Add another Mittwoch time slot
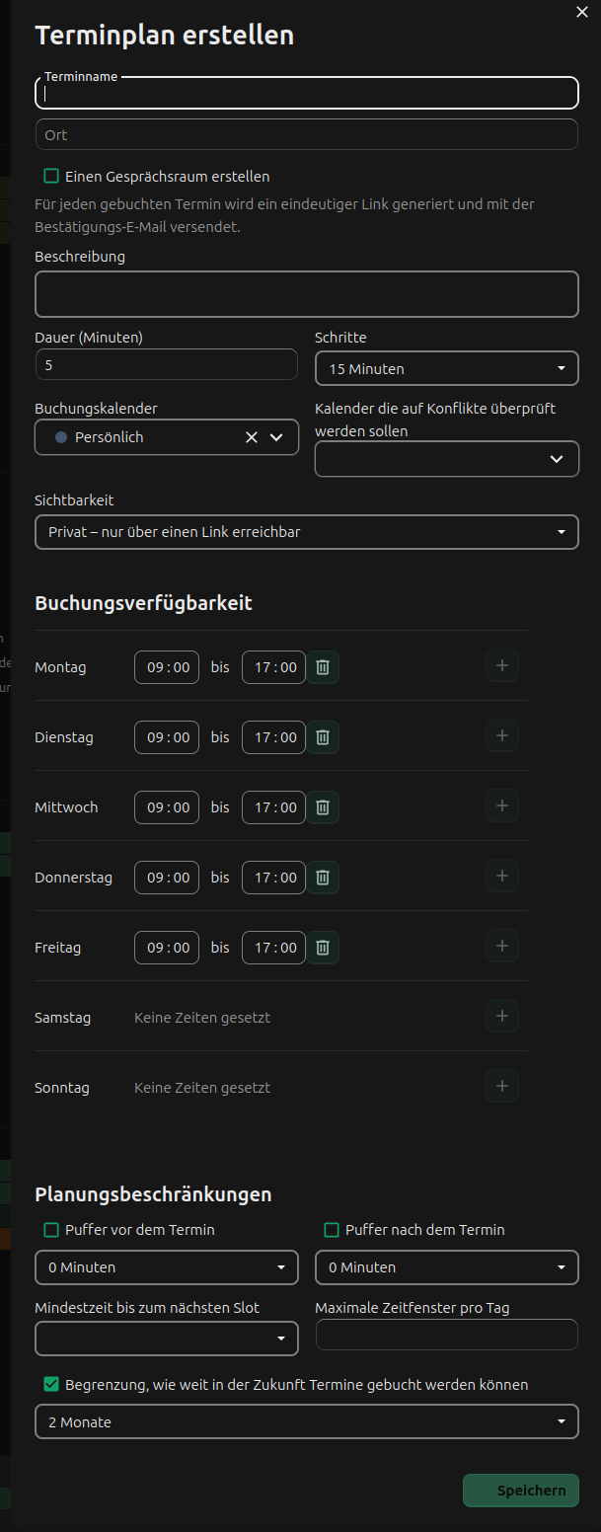 click(x=502, y=805)
